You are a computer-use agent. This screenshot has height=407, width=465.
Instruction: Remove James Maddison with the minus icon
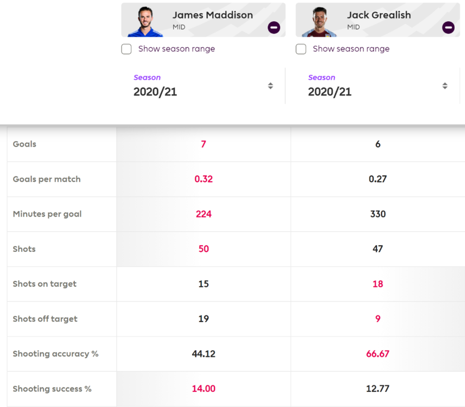point(273,28)
